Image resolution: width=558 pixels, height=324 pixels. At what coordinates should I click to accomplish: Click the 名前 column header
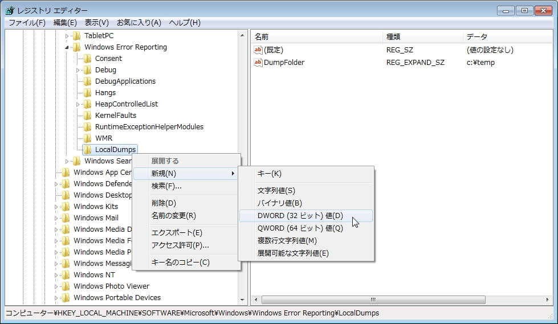point(316,36)
